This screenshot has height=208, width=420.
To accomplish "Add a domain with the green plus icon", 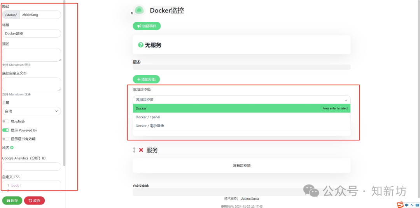I will 12,147.
